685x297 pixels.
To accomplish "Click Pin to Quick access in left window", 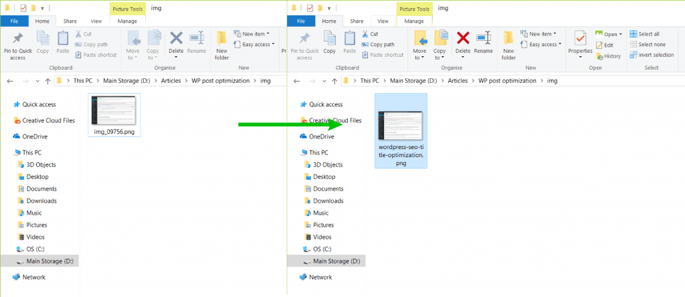I will [x=17, y=46].
